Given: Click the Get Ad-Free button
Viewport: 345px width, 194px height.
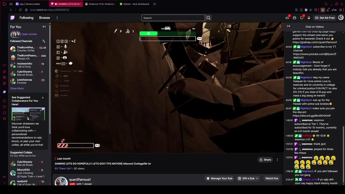Looking at the screenshot, I should click(x=325, y=18).
